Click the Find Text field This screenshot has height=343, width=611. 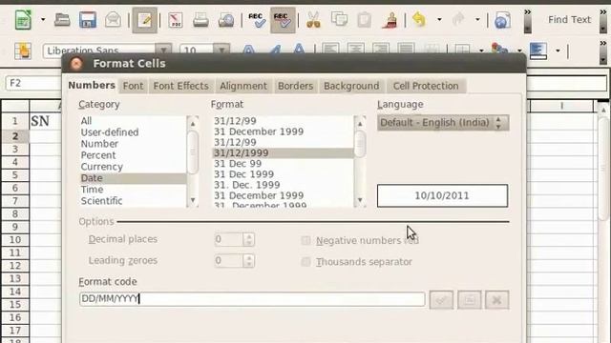coord(569,19)
